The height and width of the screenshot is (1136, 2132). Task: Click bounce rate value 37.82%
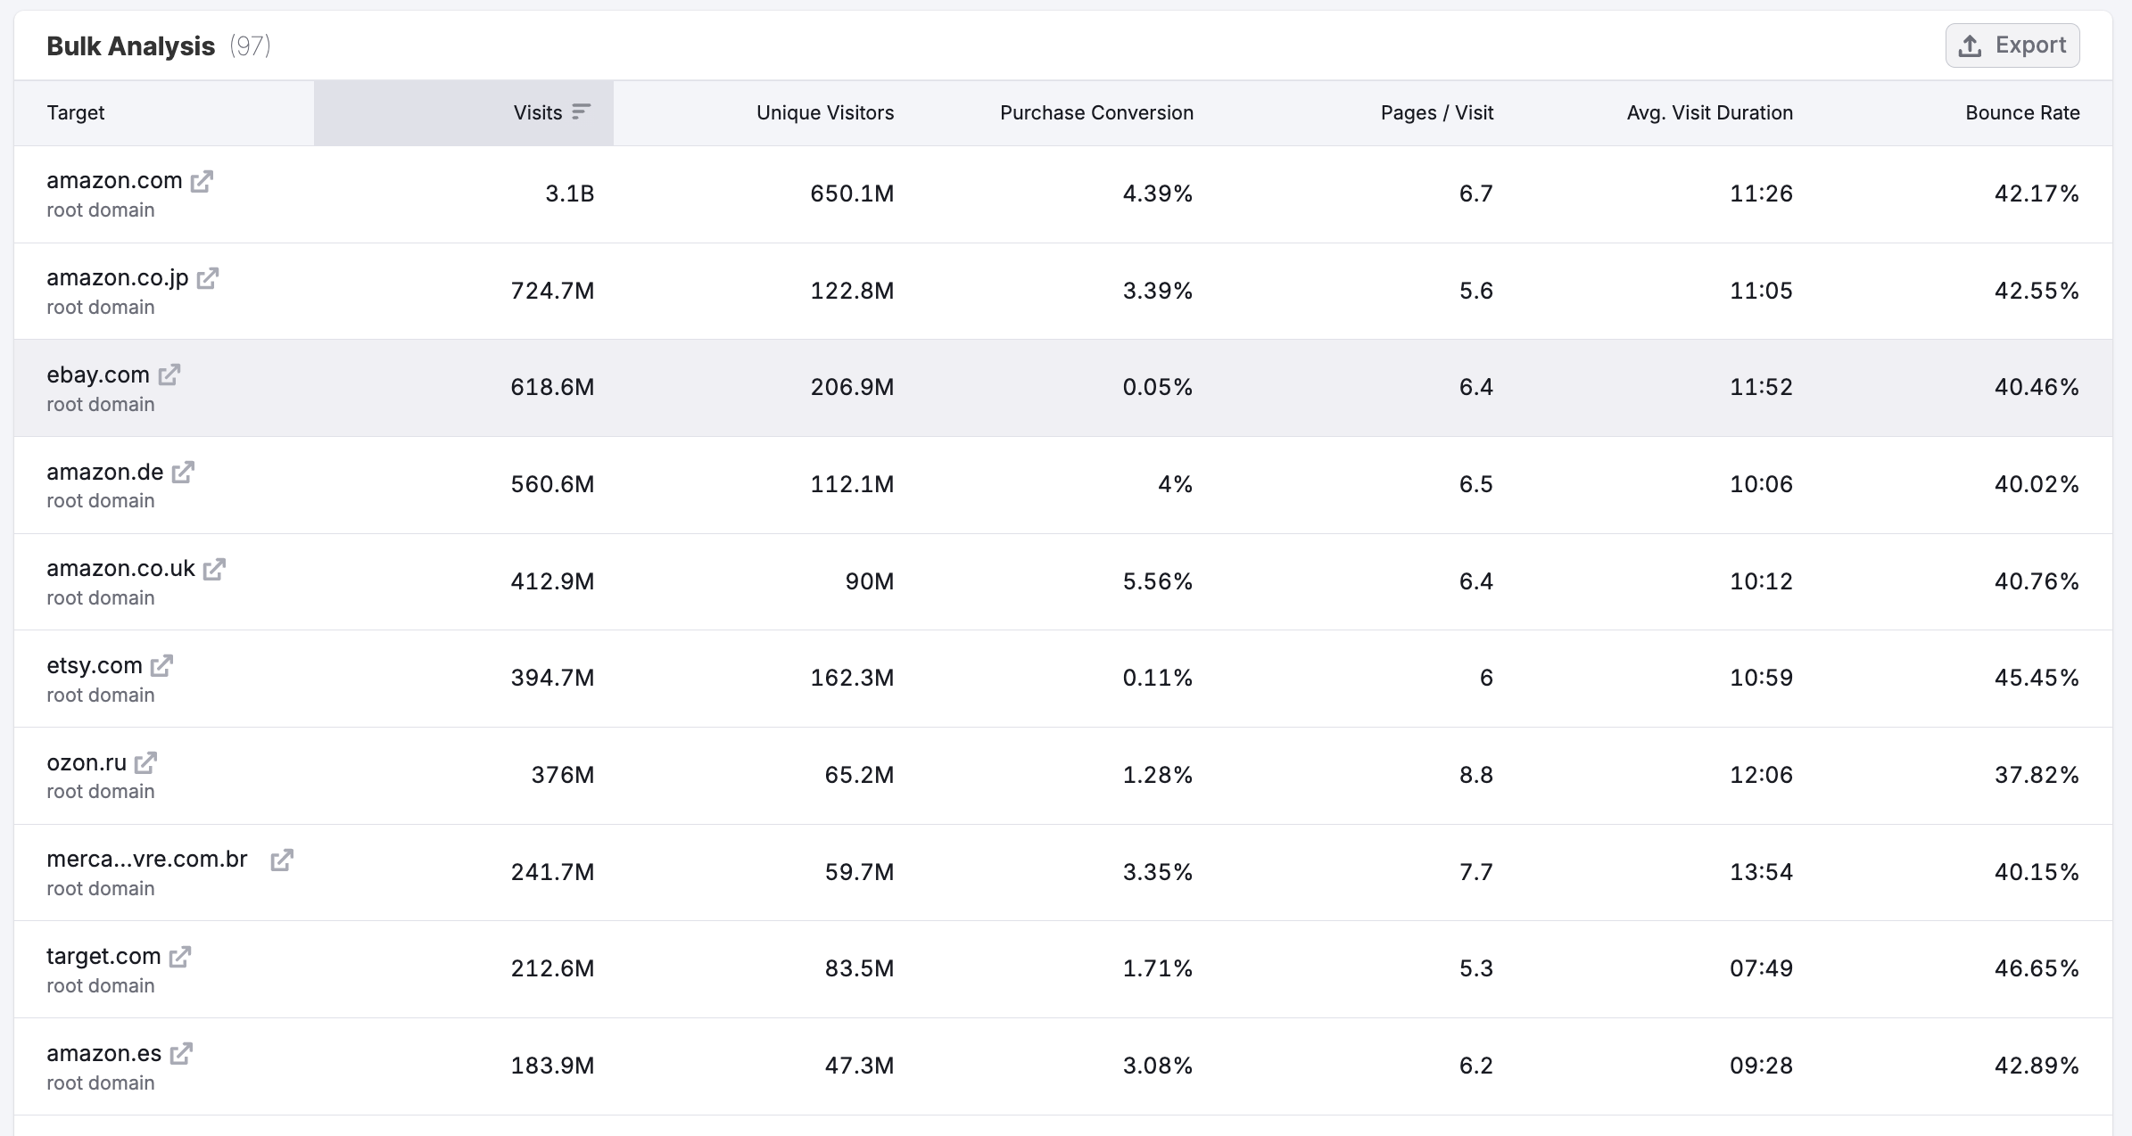tap(2037, 775)
